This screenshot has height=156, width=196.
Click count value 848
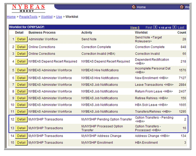(x=183, y=47)
